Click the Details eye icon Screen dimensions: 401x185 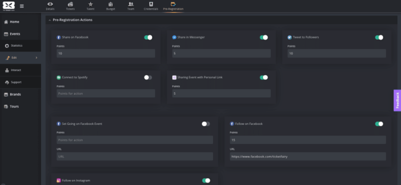pos(50,4)
